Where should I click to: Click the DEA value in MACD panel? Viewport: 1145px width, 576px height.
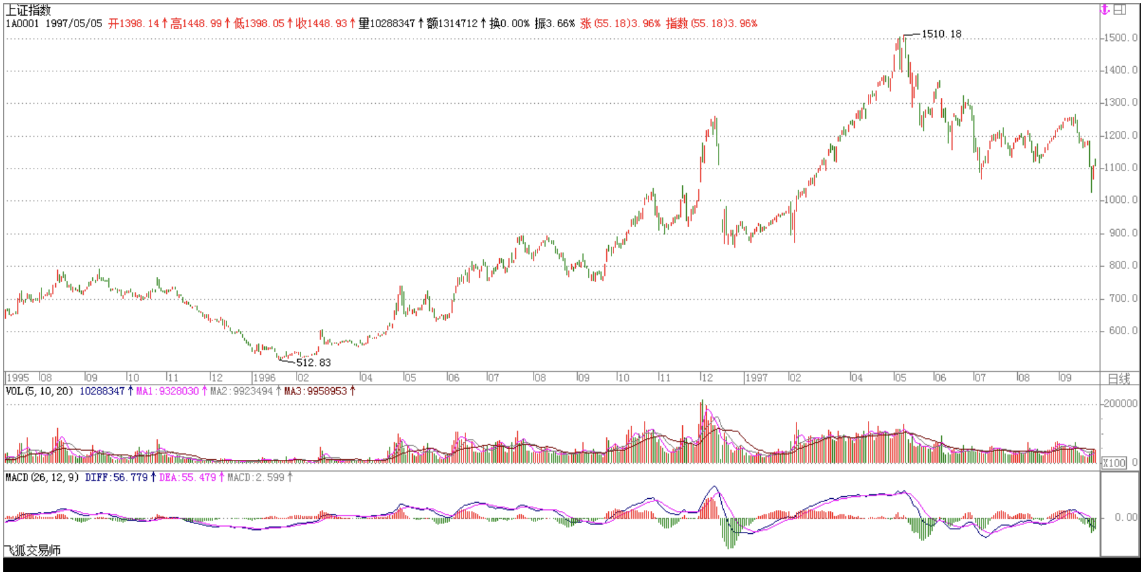(x=187, y=477)
